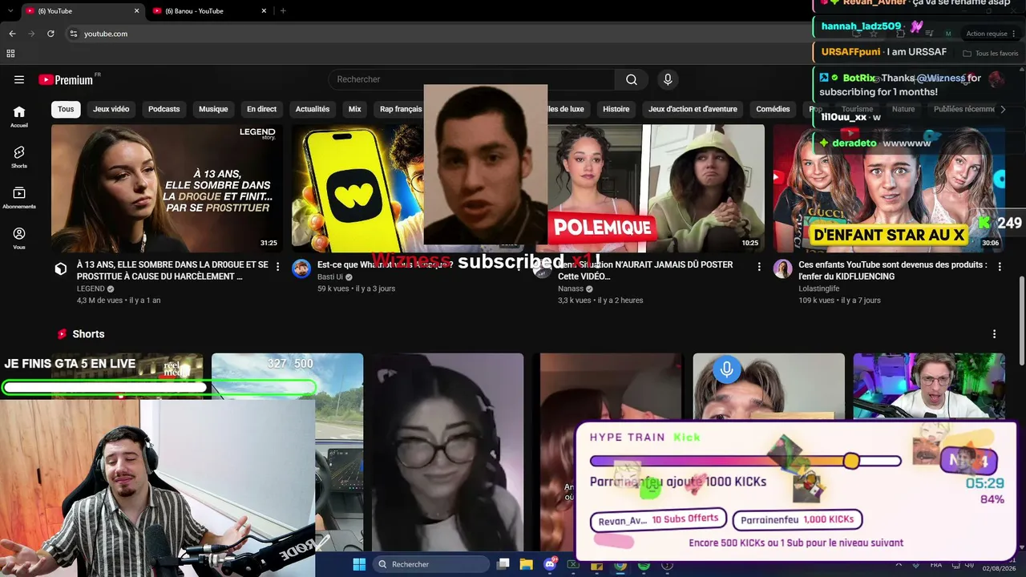Viewport: 1026px width, 577px height.
Task: Select the 'Musique' filter chip
Action: tap(213, 109)
